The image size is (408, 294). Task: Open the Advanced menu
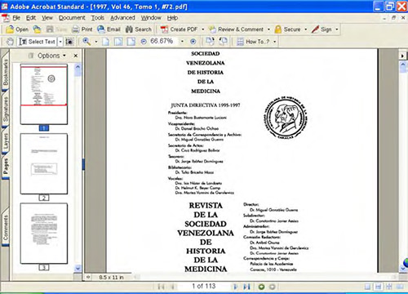[x=122, y=18]
